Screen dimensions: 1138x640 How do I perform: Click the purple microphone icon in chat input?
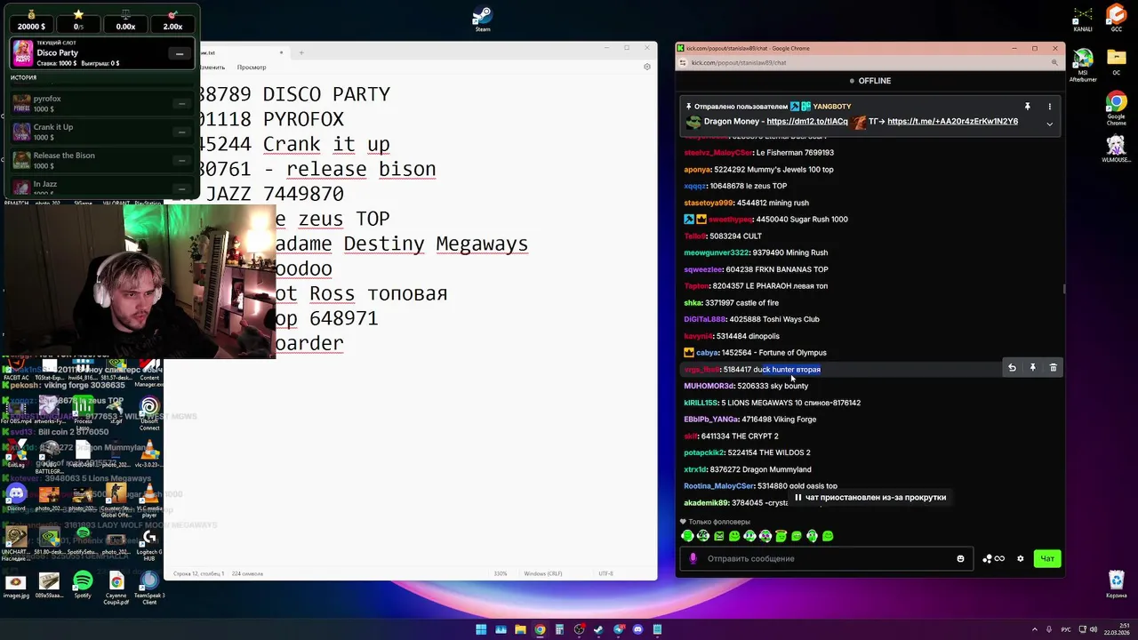[x=693, y=559]
